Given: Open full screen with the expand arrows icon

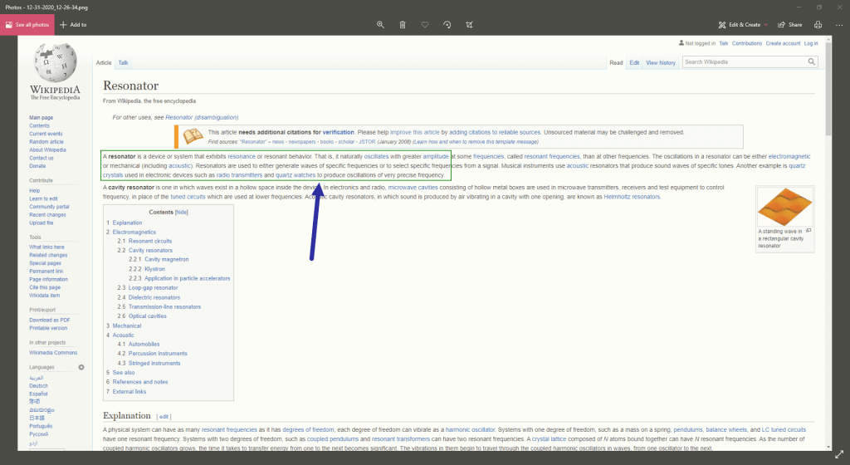Looking at the screenshot, I should point(839,454).
